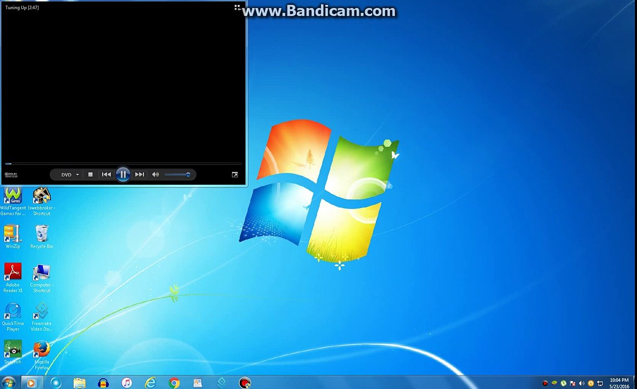
Task: Click the Tuning Up [2:47] title text
Action: click(x=22, y=8)
